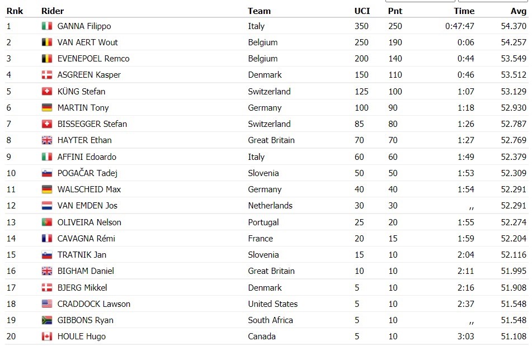This screenshot has width=532, height=346.
Task: Click the Rider column header
Action: (53, 11)
